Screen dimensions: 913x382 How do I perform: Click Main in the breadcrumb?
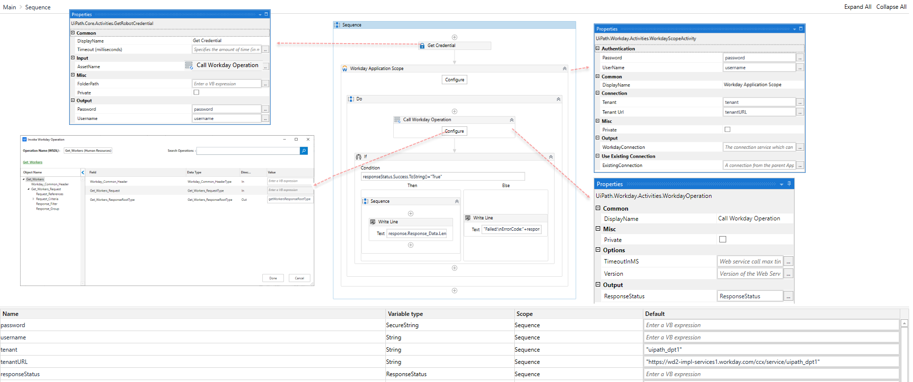[10, 7]
